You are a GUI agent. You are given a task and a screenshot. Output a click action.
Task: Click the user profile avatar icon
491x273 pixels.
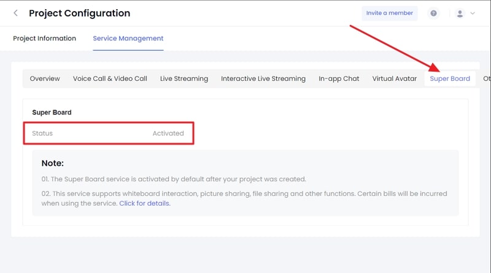tap(460, 13)
